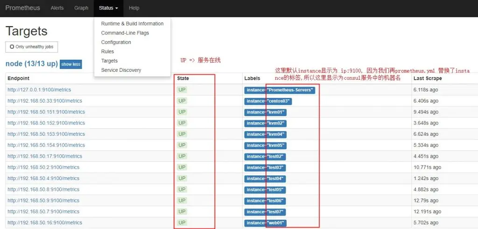Click the test07 instance label
The width and height of the screenshot is (478, 229).
(x=265, y=212)
